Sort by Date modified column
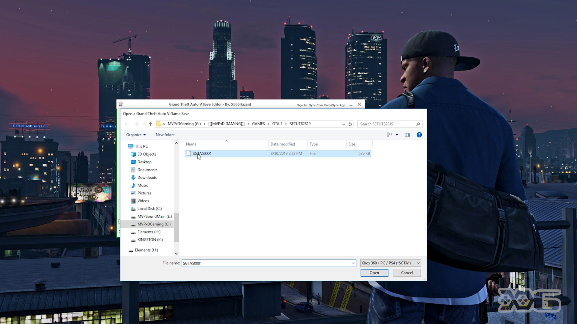Image resolution: width=577 pixels, height=324 pixels. [288, 144]
